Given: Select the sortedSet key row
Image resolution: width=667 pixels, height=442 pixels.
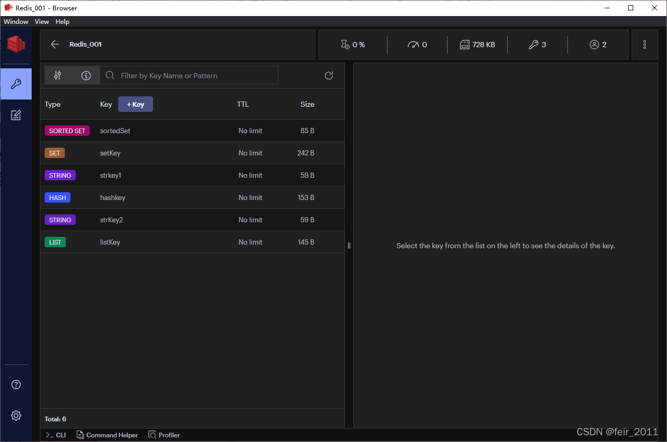Looking at the screenshot, I should pos(192,131).
